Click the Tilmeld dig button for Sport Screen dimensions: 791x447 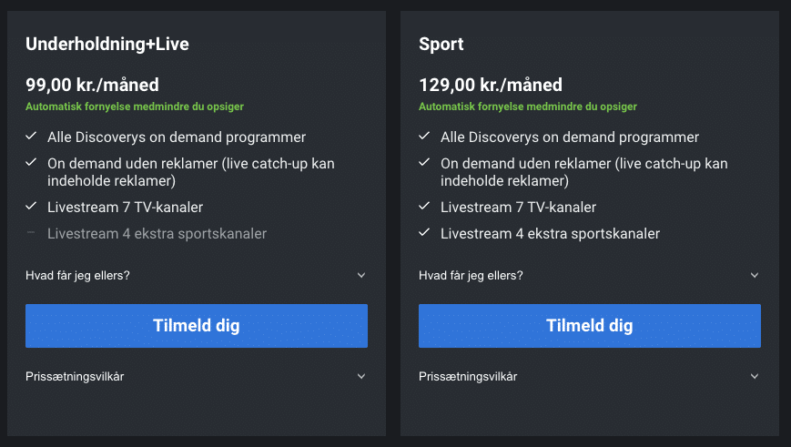point(589,325)
